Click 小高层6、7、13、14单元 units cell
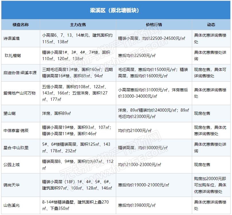Image resolution: width=232 pixels, height=215 pixels. pyautogui.click(x=77, y=39)
